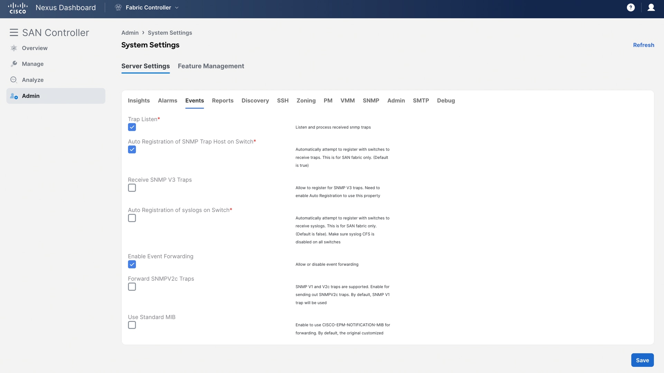The width and height of the screenshot is (664, 373).
Task: Select Admin in the sidebar
Action: pyautogui.click(x=56, y=96)
